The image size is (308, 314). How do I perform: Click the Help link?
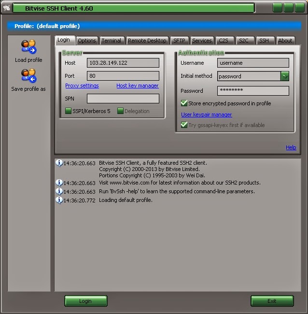pos(291,148)
